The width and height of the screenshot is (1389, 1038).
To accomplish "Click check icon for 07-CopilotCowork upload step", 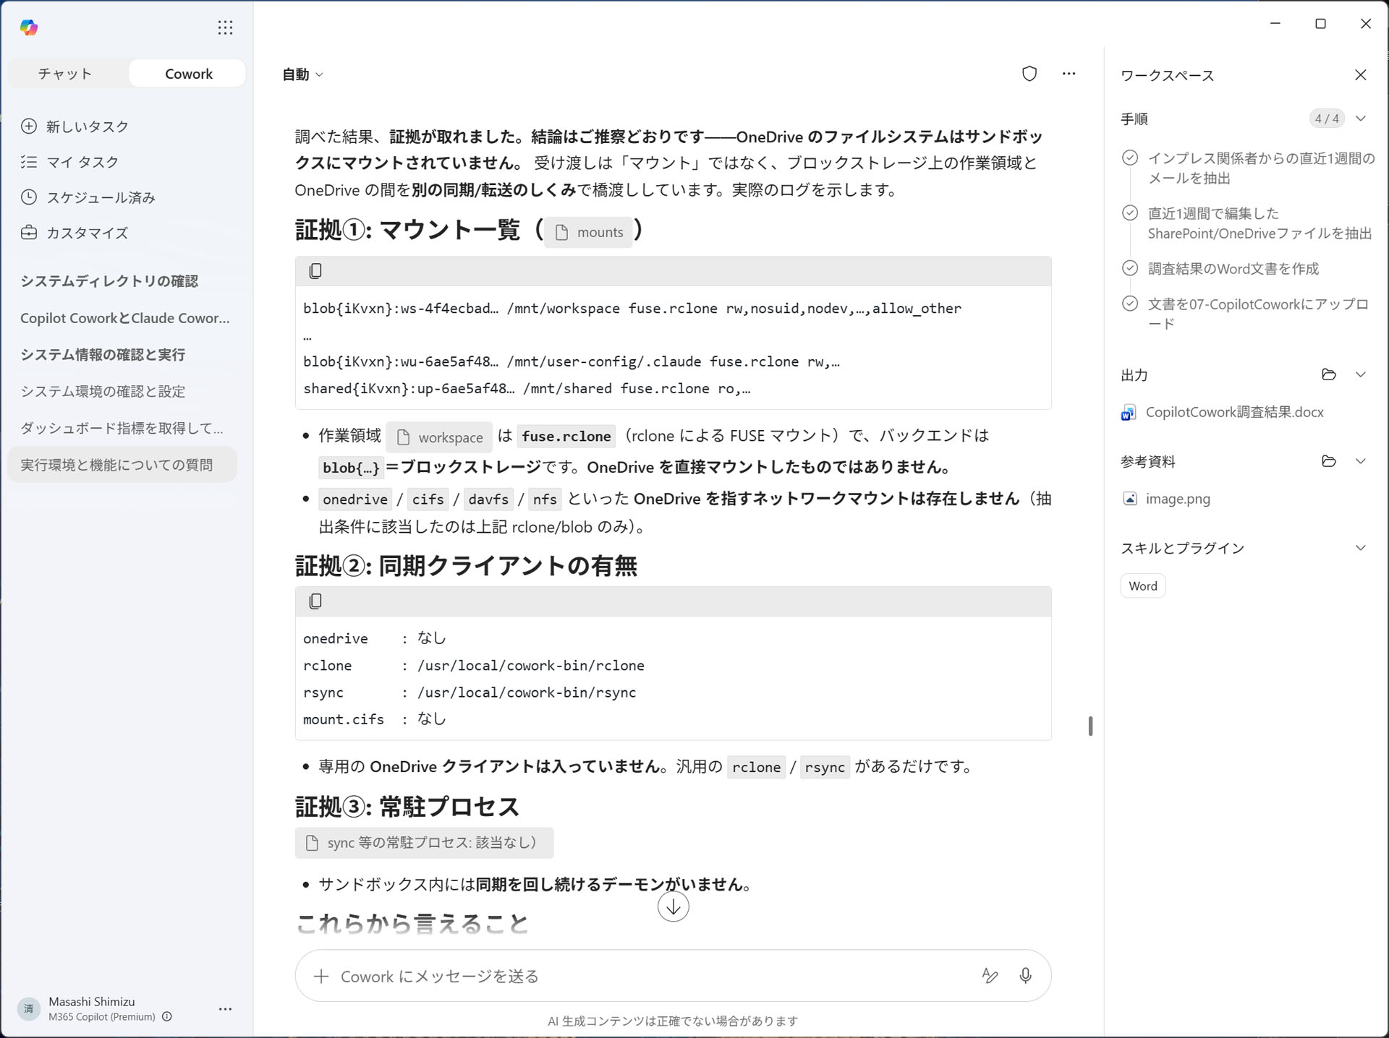I will (1129, 304).
